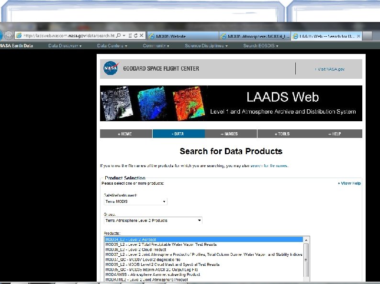The image size is (380, 284).
Task: Follow the search for file names link
Action: coord(269,166)
